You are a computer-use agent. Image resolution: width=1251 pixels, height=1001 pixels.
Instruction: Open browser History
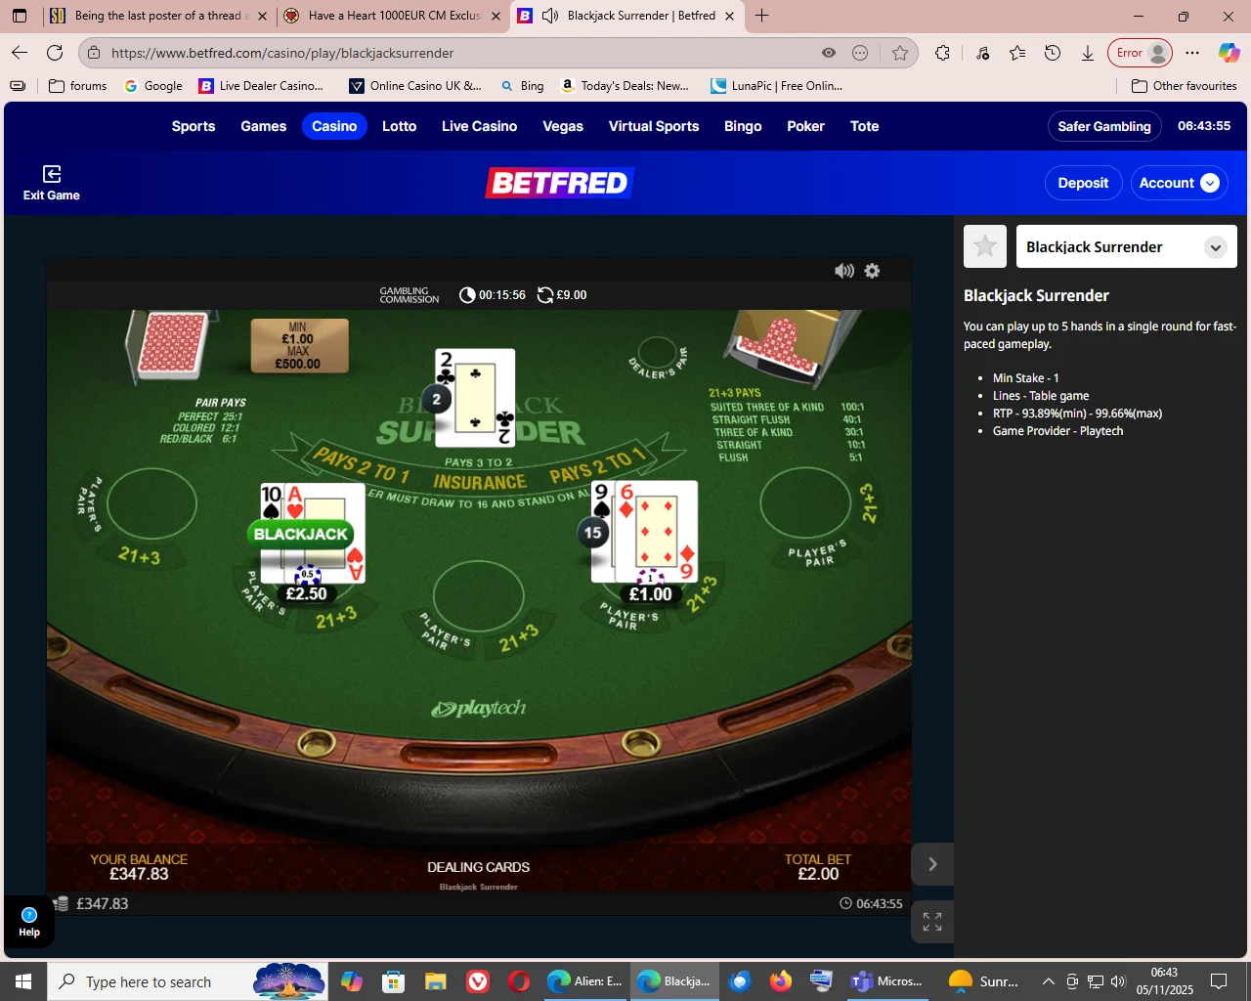1053,53
